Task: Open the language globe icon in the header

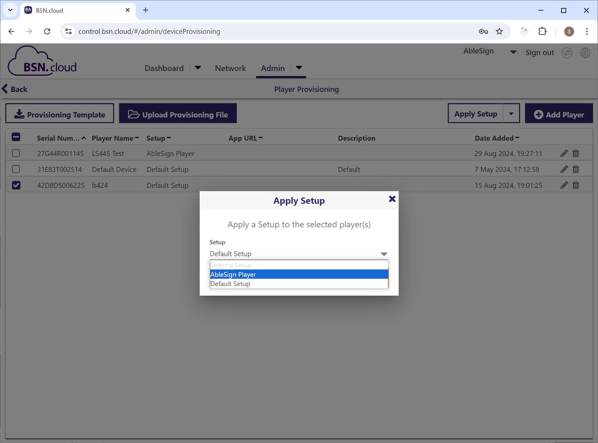Action: [x=585, y=52]
